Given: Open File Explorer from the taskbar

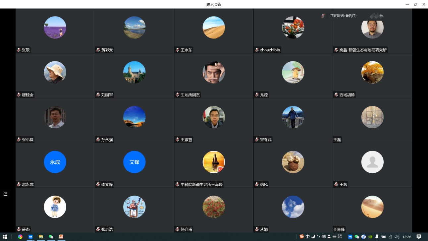Looking at the screenshot, I should (41, 237).
